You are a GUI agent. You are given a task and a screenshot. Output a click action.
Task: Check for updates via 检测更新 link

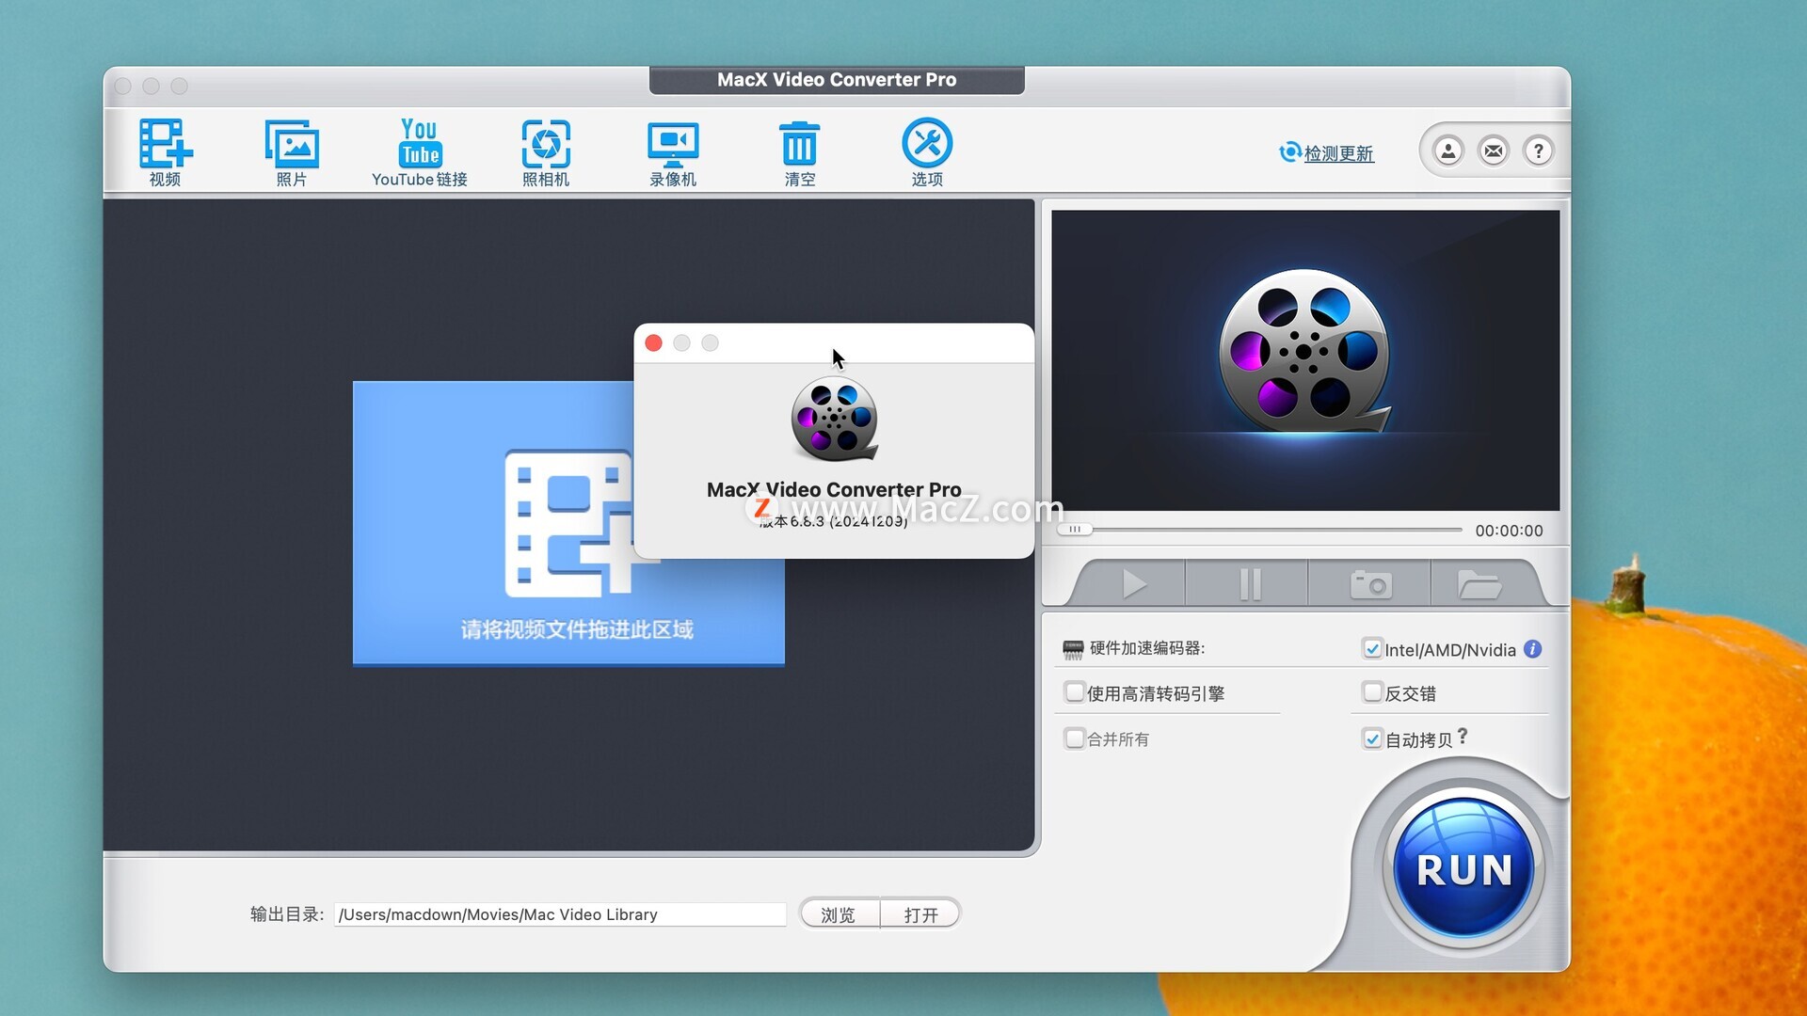coord(1327,152)
